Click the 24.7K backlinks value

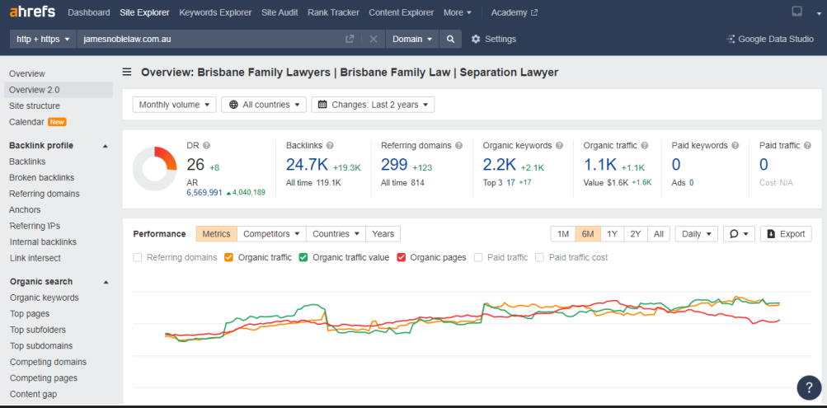pyautogui.click(x=307, y=165)
